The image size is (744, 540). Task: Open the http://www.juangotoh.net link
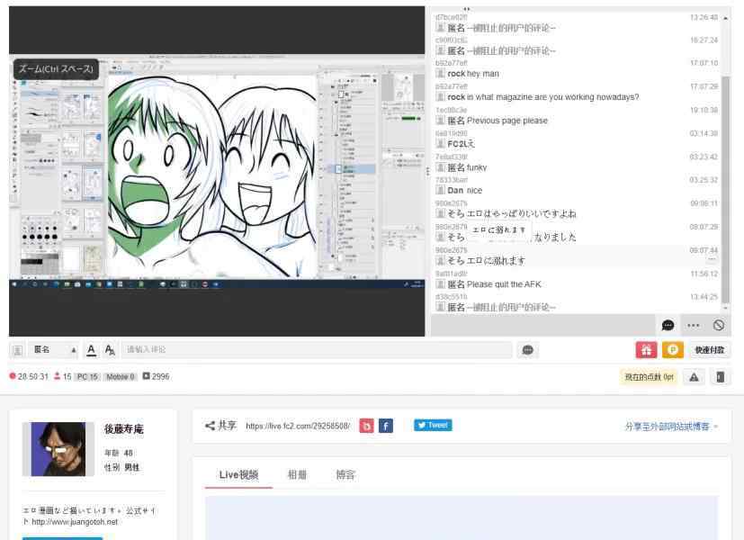pyautogui.click(x=75, y=522)
